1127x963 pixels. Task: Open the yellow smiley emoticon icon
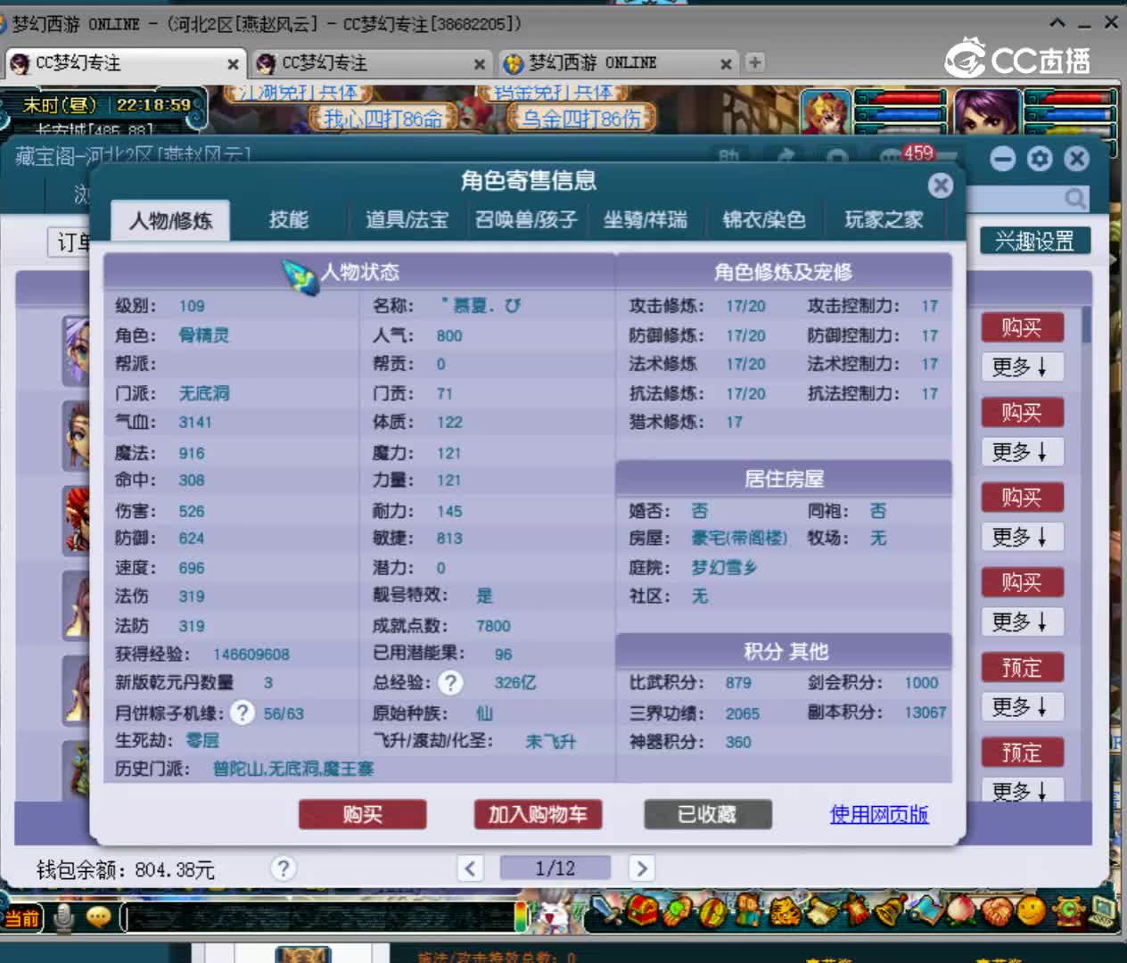pyautogui.click(x=1032, y=911)
